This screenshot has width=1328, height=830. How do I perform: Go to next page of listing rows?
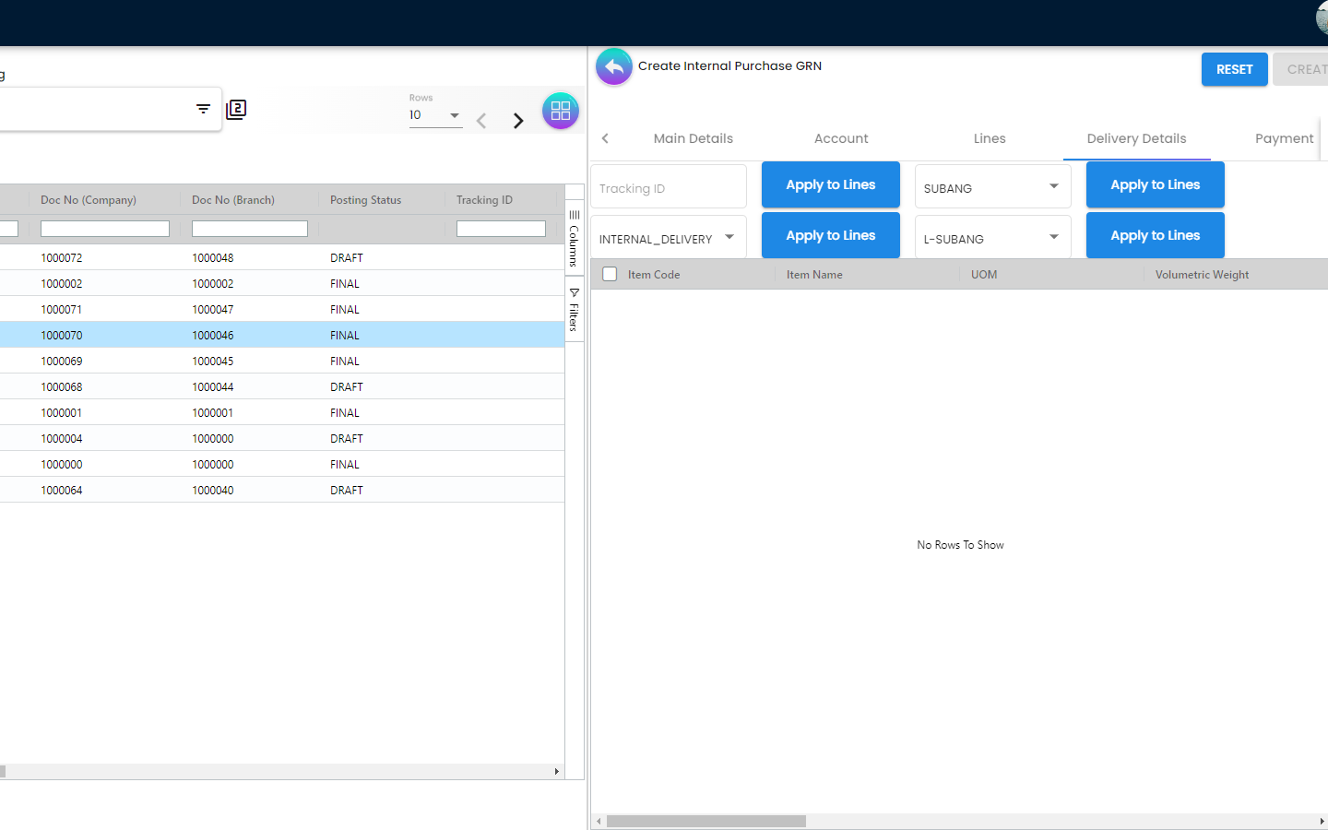point(517,121)
